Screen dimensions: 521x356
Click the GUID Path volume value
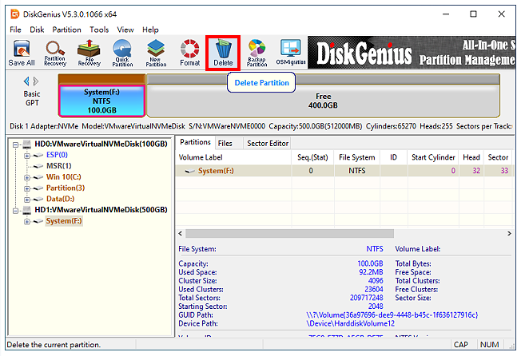392,315
